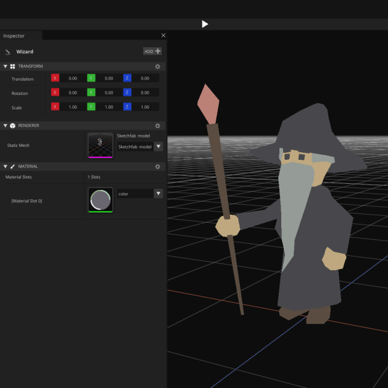Image resolution: width=388 pixels, height=388 pixels.
Task: Open the TRANSFORM settings gear
Action: pyautogui.click(x=157, y=66)
